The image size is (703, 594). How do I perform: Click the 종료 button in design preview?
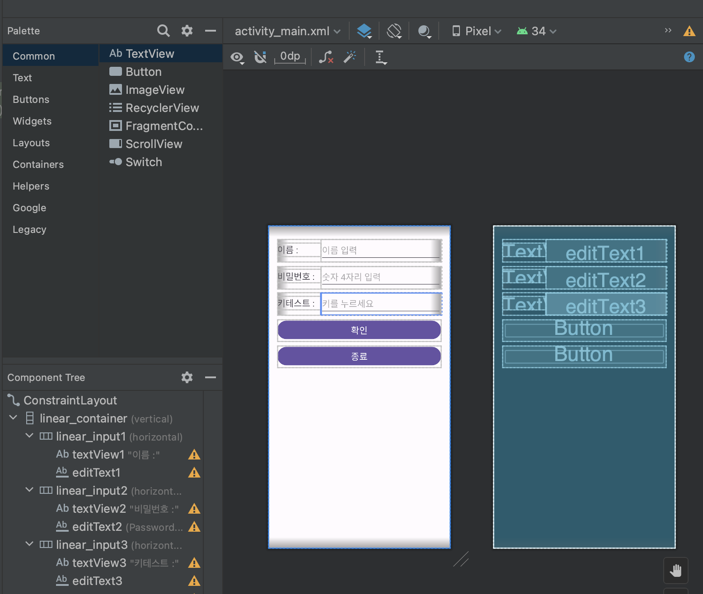359,356
